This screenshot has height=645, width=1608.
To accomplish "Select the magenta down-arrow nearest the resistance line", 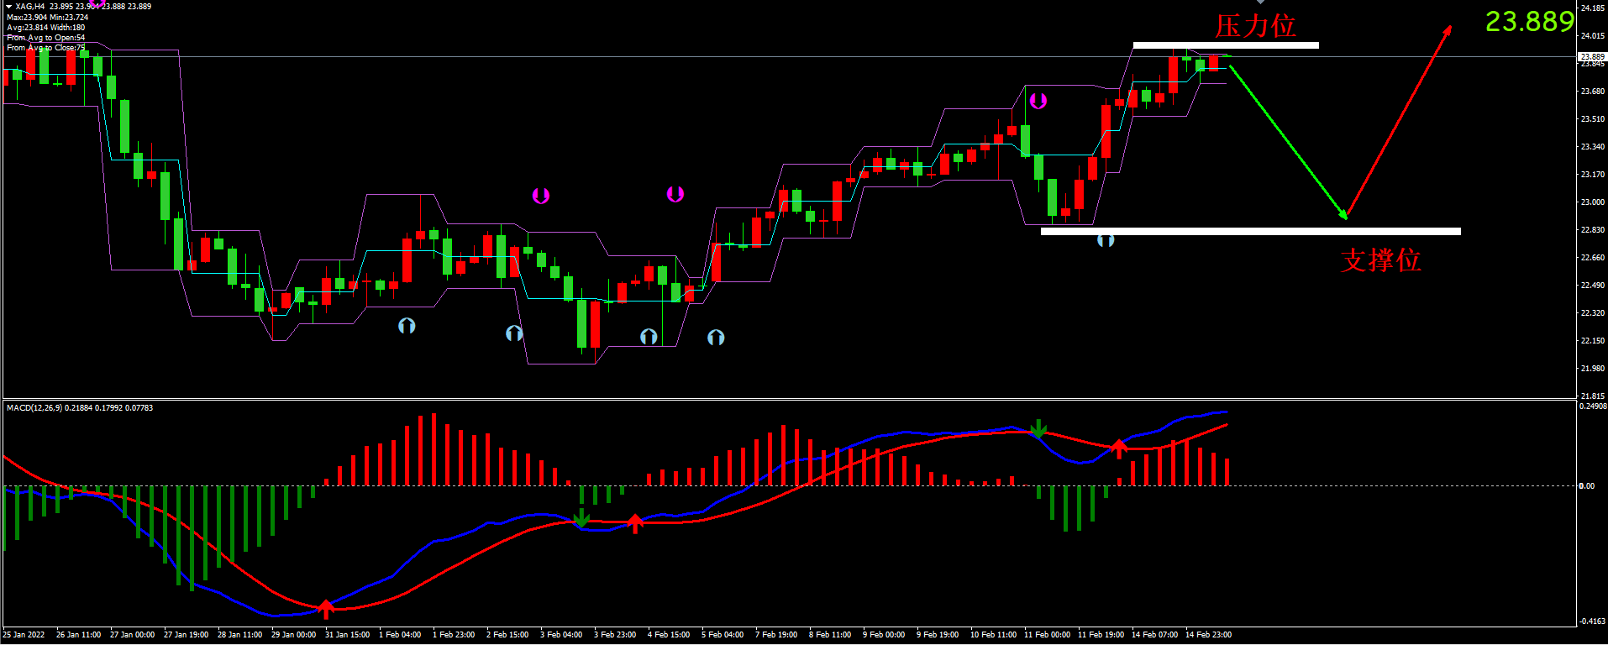I will tap(1038, 101).
